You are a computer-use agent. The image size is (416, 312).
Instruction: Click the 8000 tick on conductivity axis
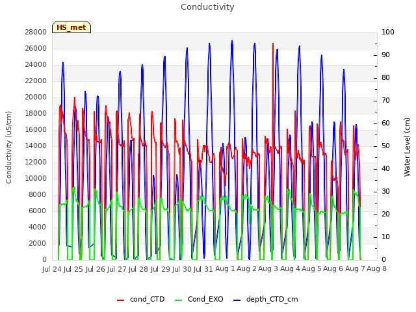(x=38, y=194)
